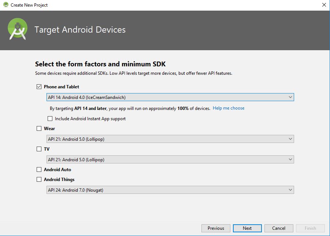The height and width of the screenshot is (236, 330).
Task: Open the Help me choose link
Action: click(x=229, y=108)
